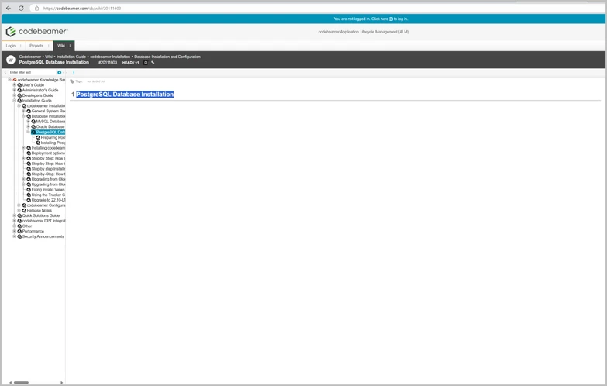Click the page icon of MySQL Database
Viewport: 607px width, 386px height.
click(33, 122)
